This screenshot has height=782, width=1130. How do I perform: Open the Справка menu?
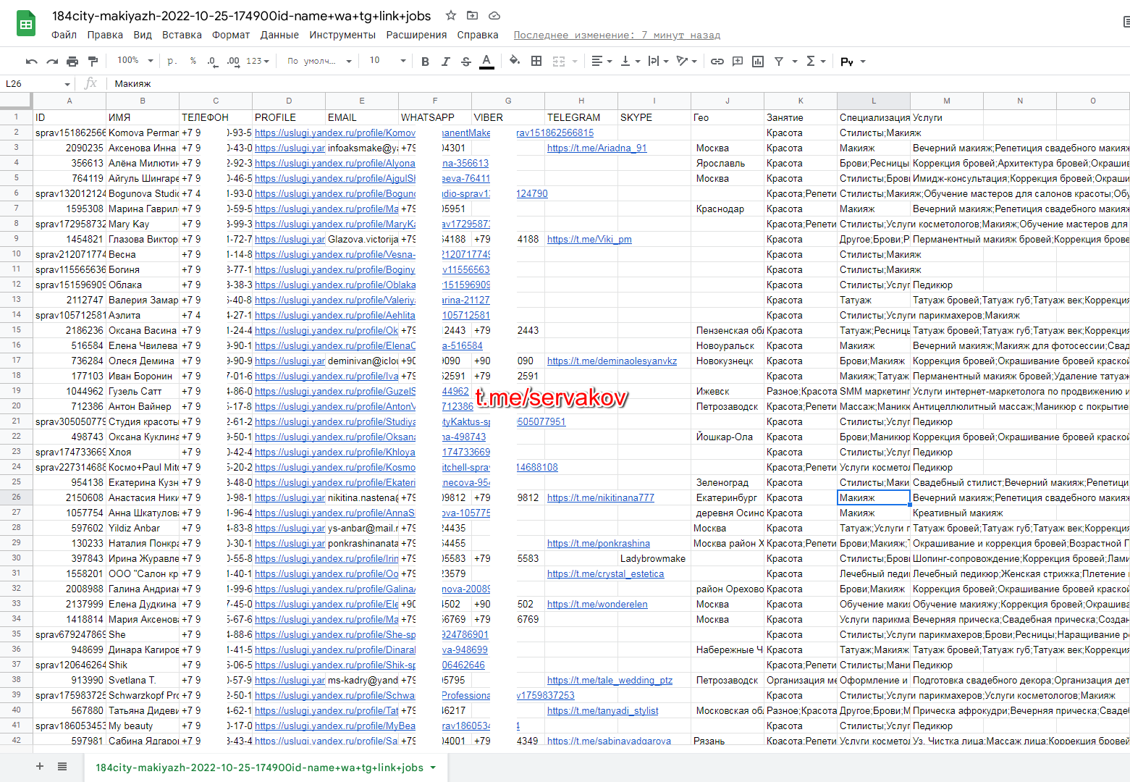coord(478,35)
